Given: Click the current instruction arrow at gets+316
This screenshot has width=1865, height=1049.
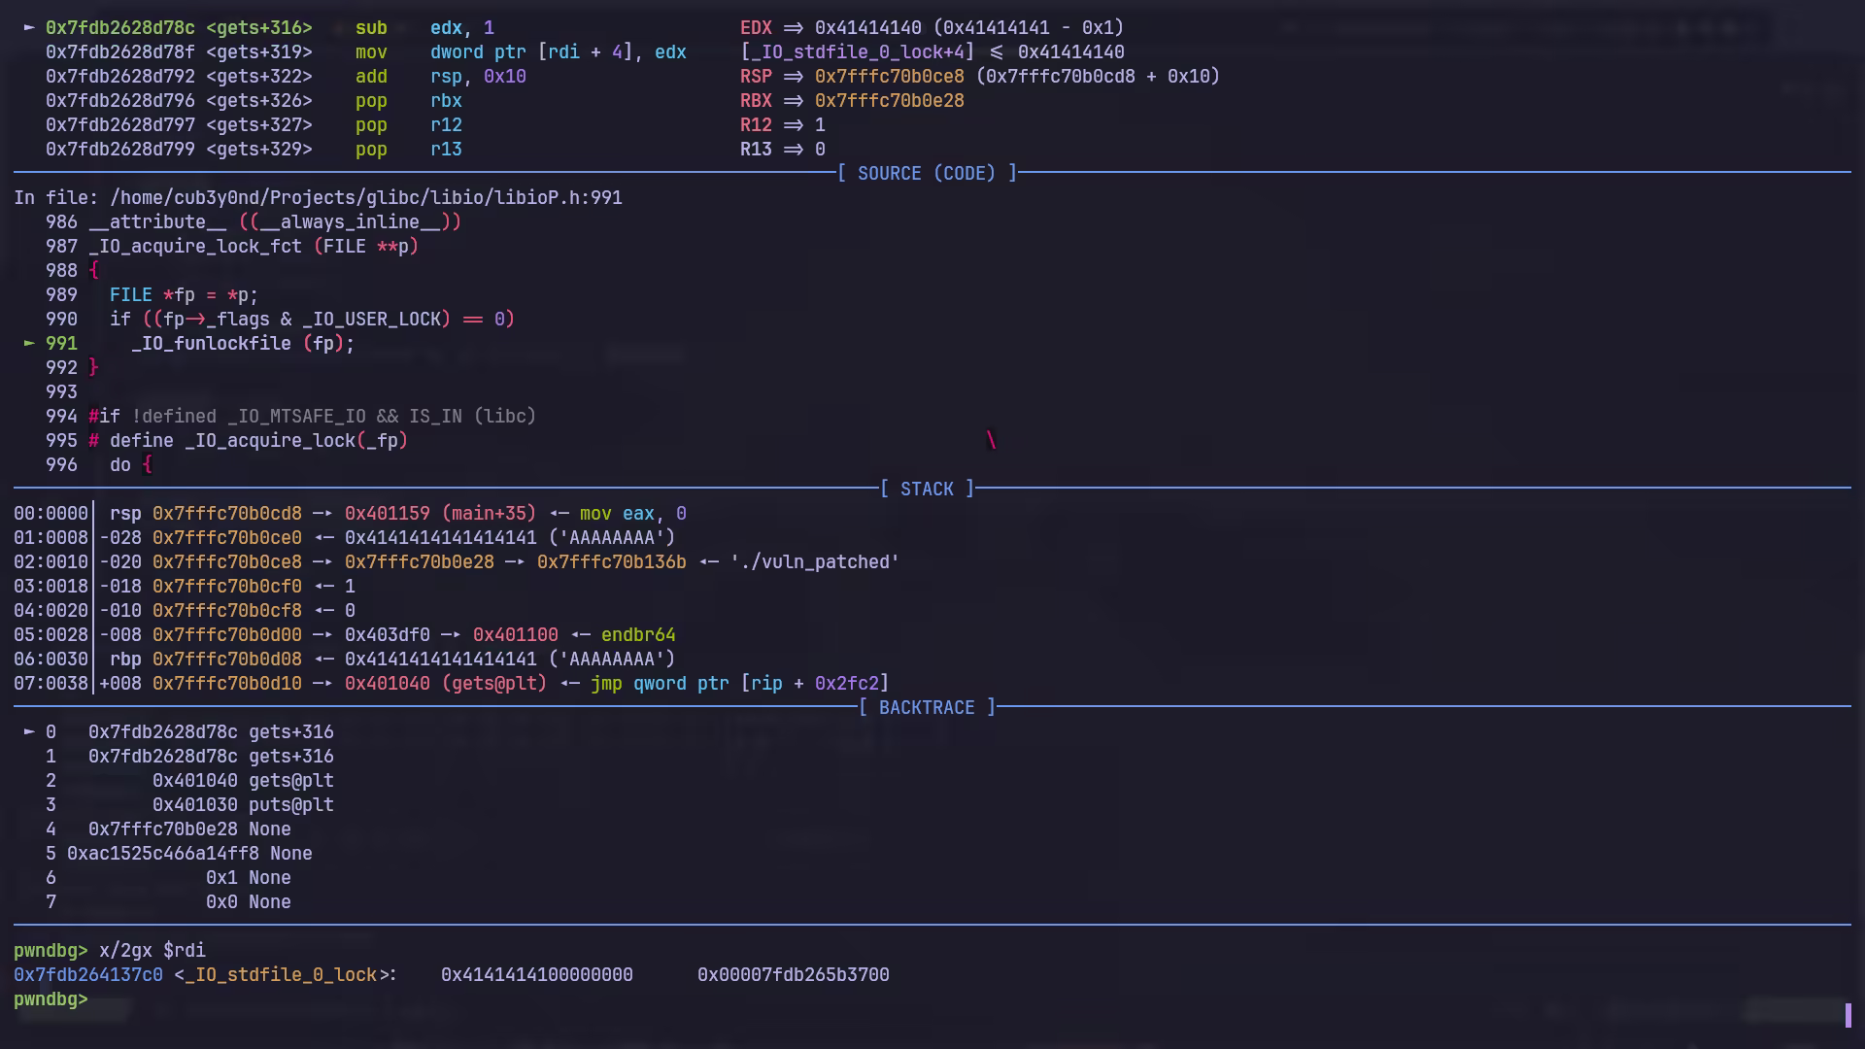Looking at the screenshot, I should coord(29,28).
